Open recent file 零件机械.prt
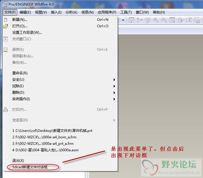This screenshot has height=178, width=203. (60, 131)
